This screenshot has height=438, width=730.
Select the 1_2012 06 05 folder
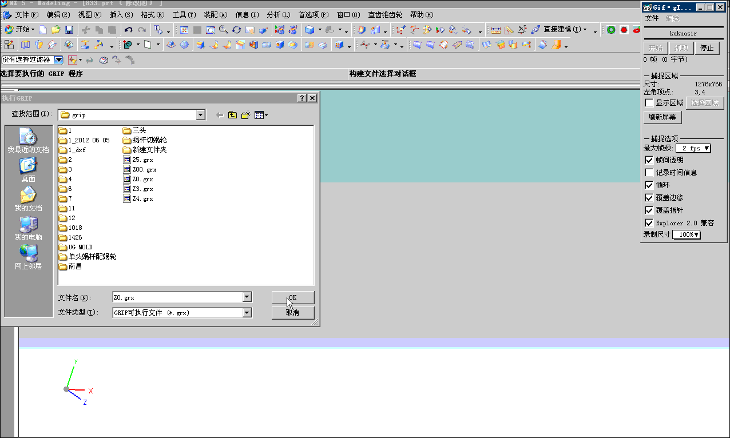85,140
